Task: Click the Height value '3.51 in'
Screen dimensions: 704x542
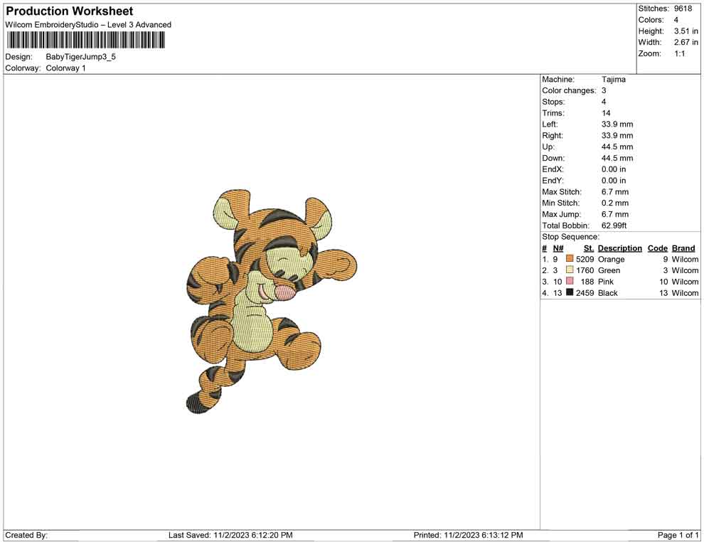Action: [686, 31]
